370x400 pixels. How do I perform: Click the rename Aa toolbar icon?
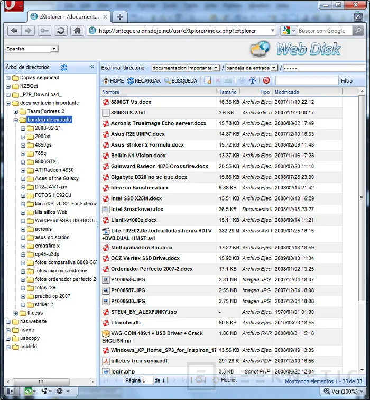228,80
